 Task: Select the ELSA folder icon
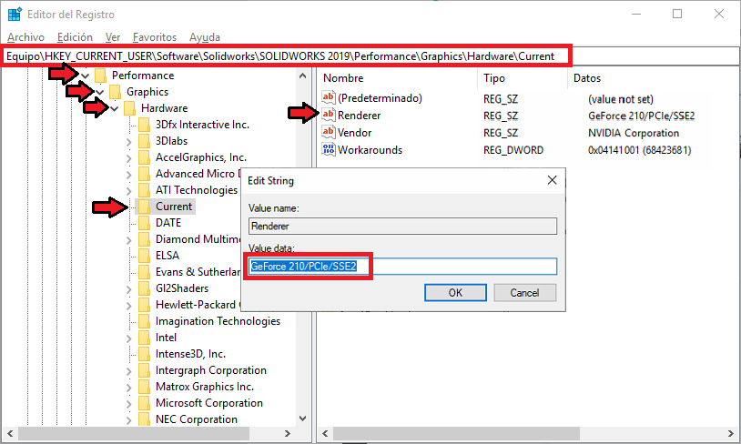tap(145, 256)
